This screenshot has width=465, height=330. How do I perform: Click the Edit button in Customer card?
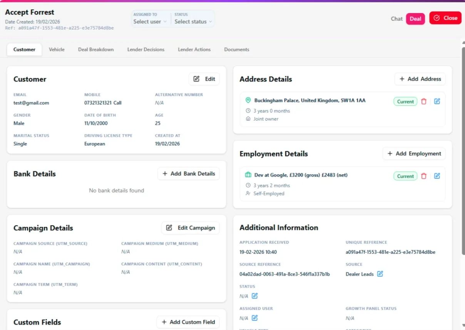[204, 79]
